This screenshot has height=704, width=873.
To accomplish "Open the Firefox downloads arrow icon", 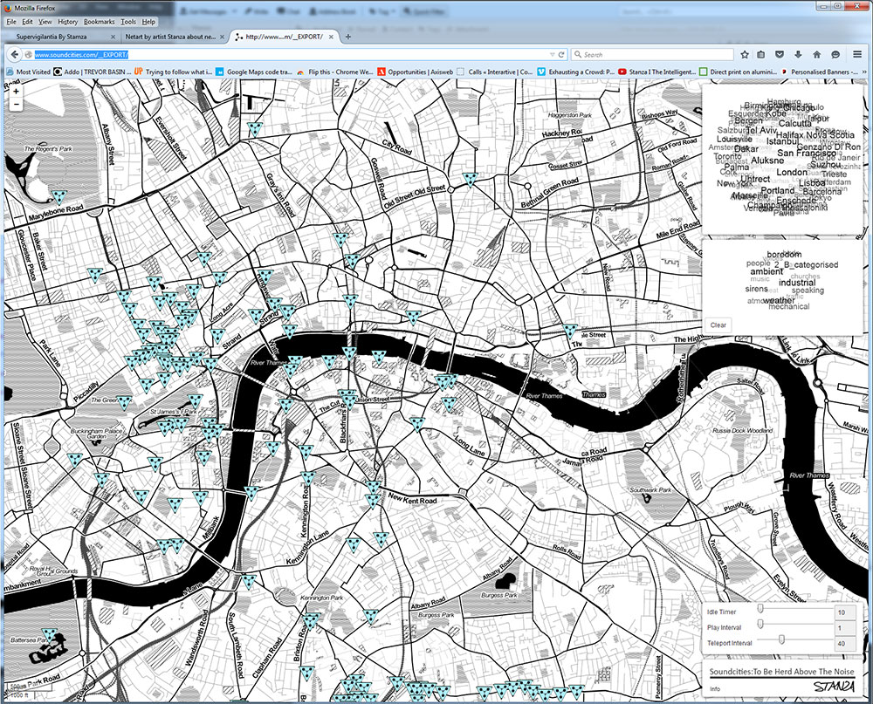I will point(800,54).
